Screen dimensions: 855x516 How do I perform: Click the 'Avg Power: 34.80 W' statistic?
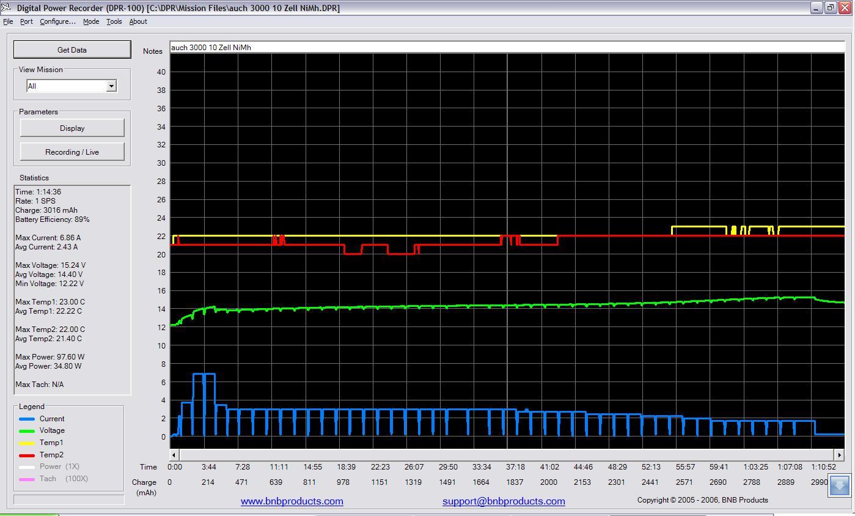tap(48, 366)
